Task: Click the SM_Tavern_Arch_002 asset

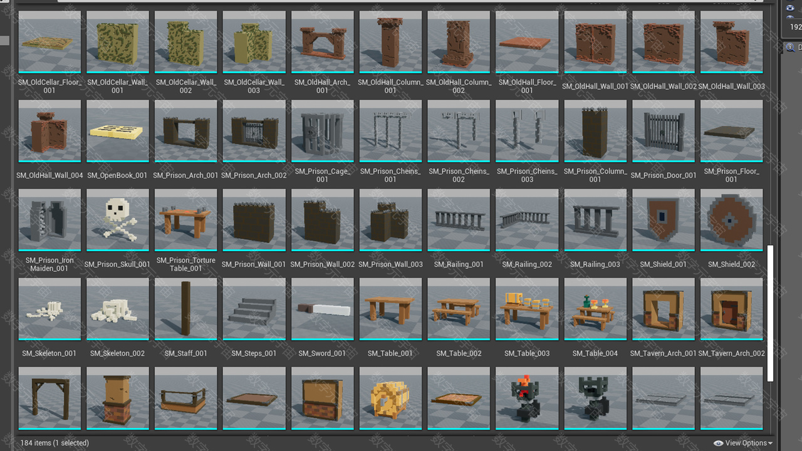Action: (732, 309)
